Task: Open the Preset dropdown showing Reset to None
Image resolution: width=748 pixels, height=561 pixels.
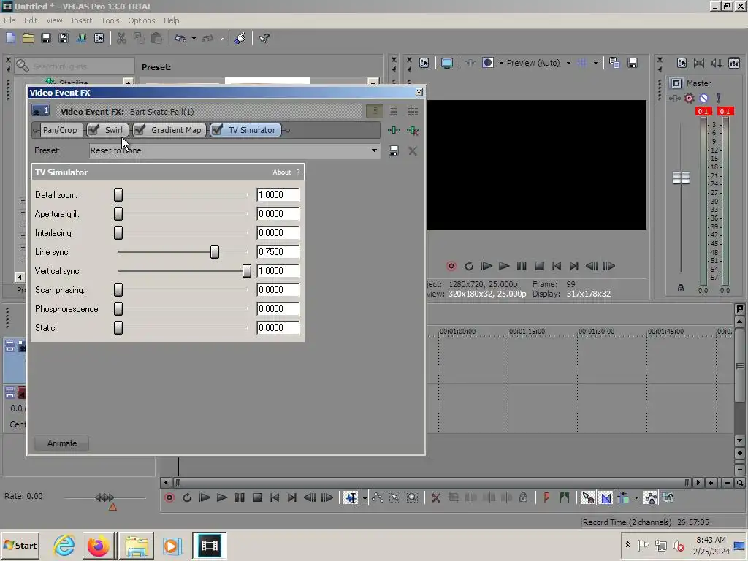Action: 374,150
